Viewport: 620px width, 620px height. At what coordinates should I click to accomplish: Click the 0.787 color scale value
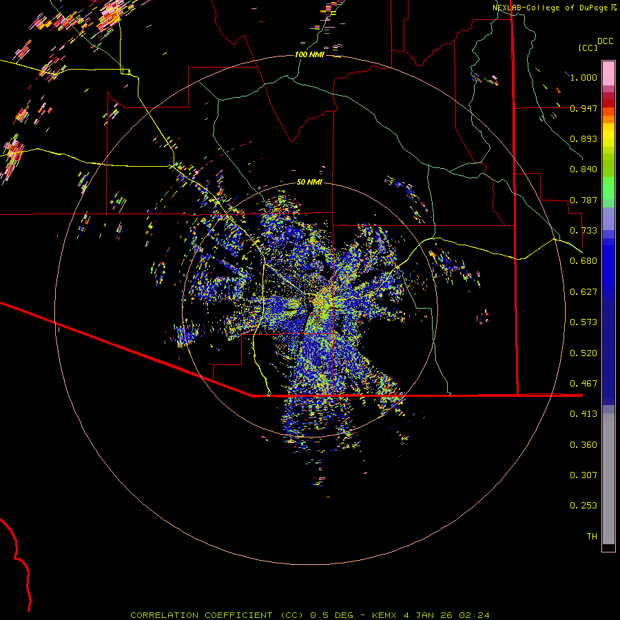point(583,200)
